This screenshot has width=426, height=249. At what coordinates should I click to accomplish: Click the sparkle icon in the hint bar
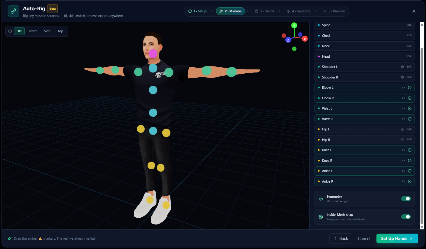coord(10,238)
